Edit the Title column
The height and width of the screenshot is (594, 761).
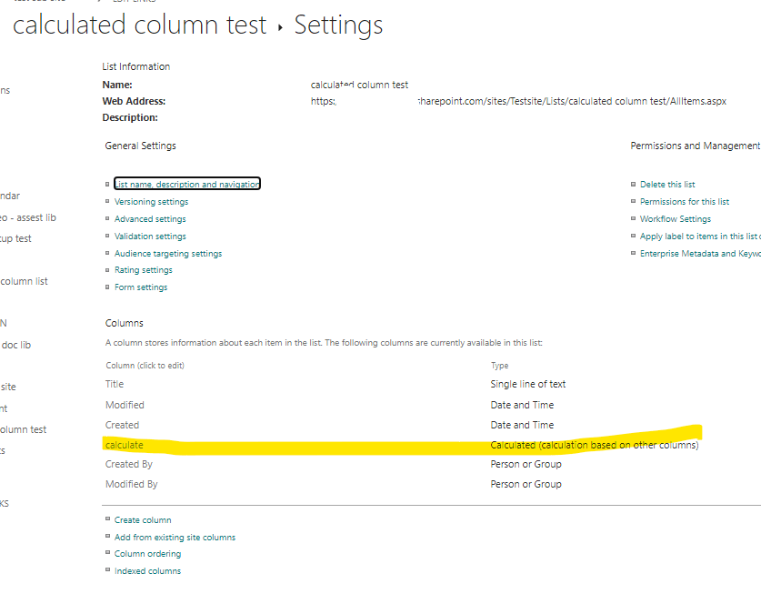115,385
